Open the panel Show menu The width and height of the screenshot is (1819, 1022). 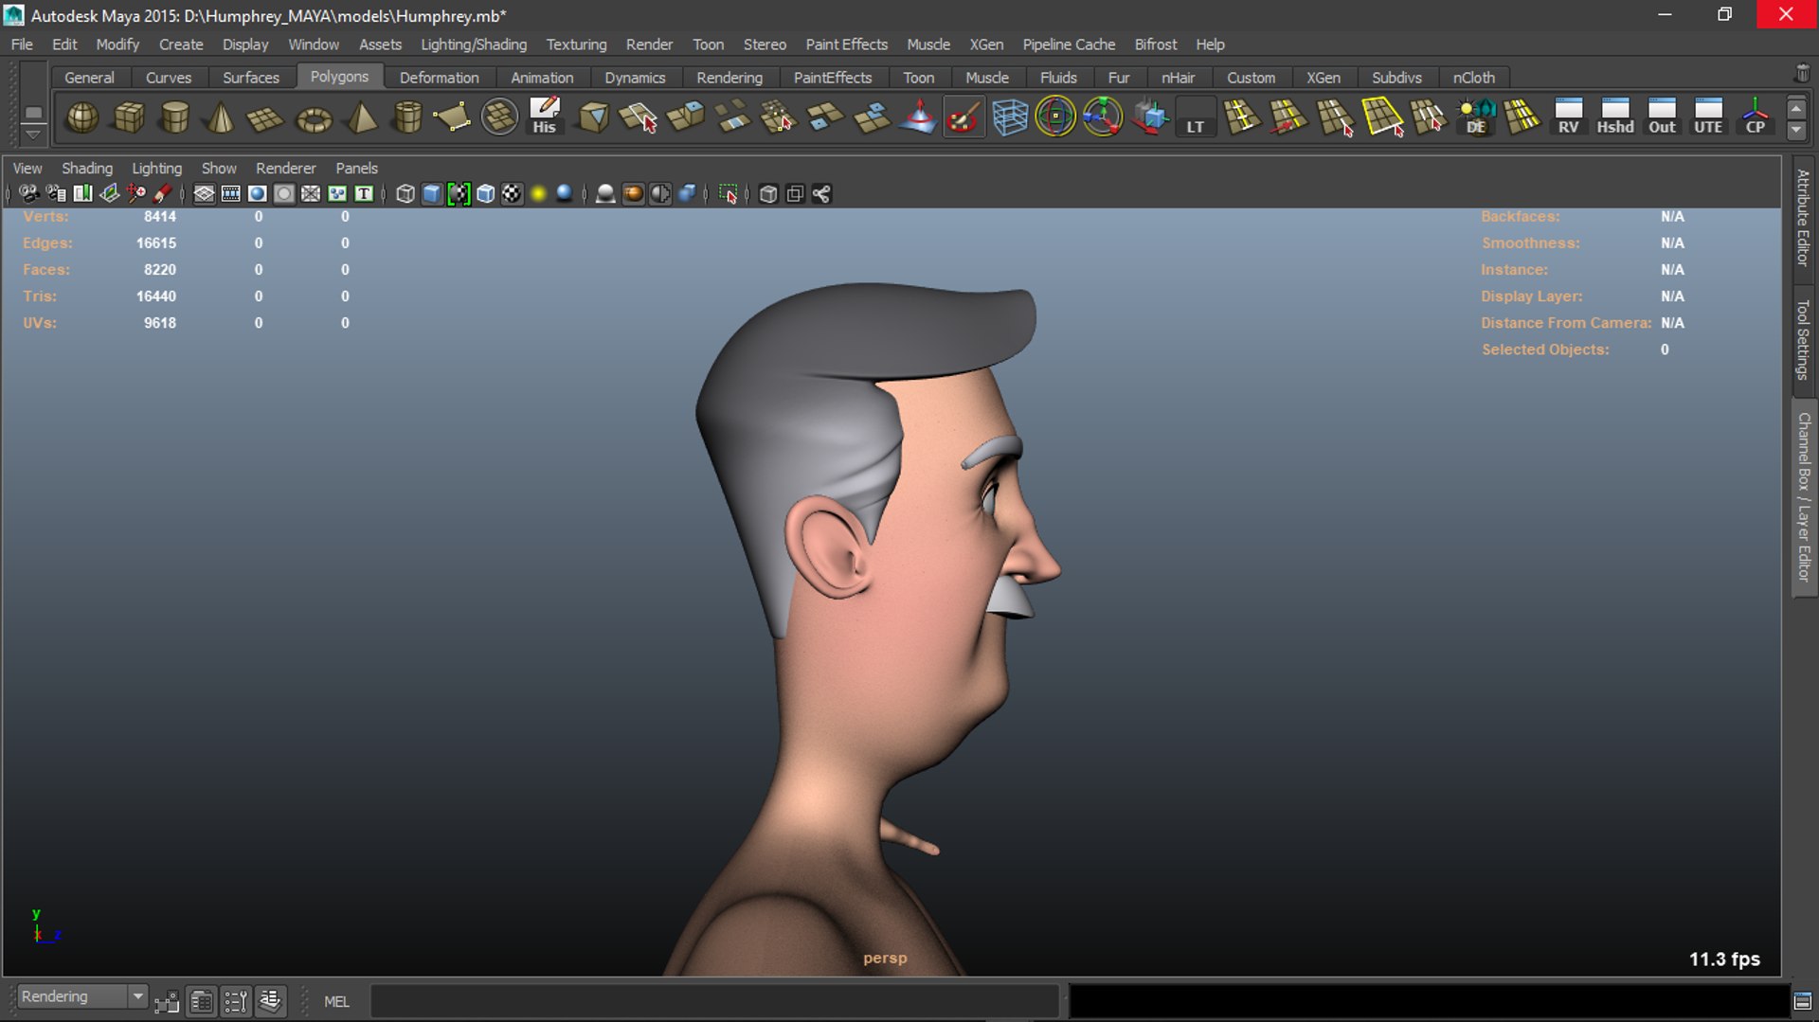[219, 168]
